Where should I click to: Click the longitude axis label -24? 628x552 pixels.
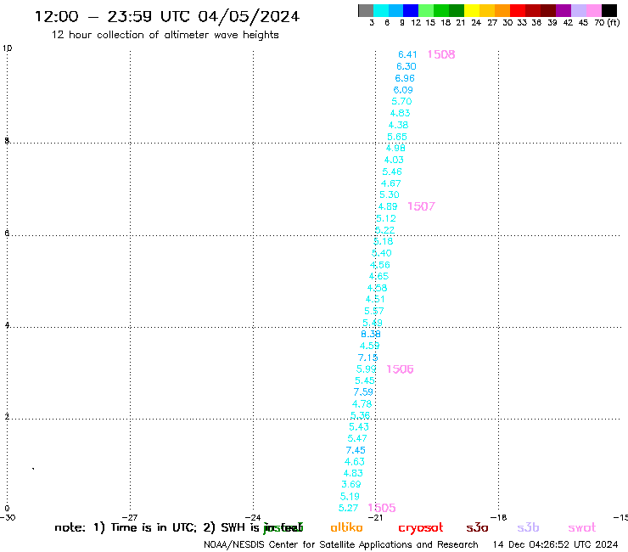tap(253, 517)
